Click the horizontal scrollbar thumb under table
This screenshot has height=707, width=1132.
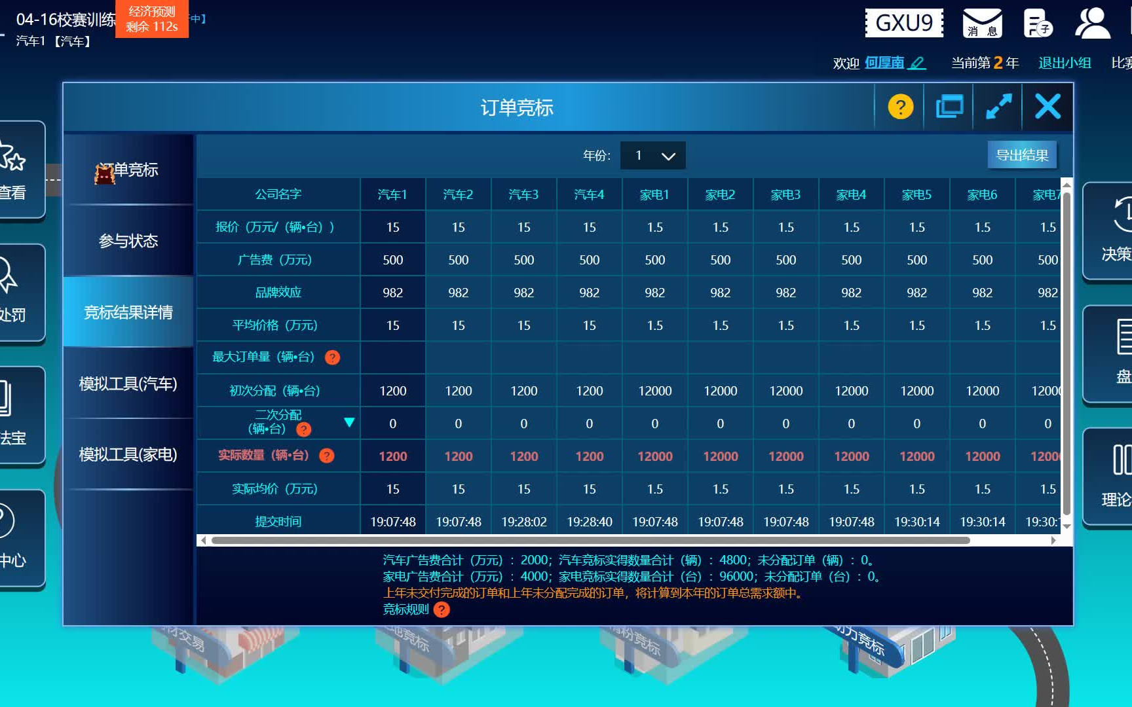(590, 541)
